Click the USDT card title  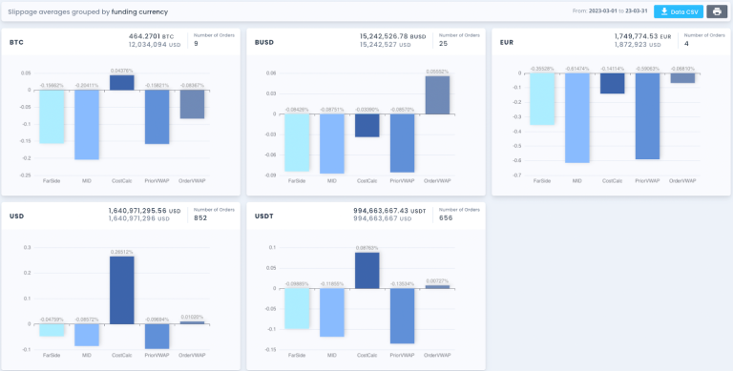[263, 216]
